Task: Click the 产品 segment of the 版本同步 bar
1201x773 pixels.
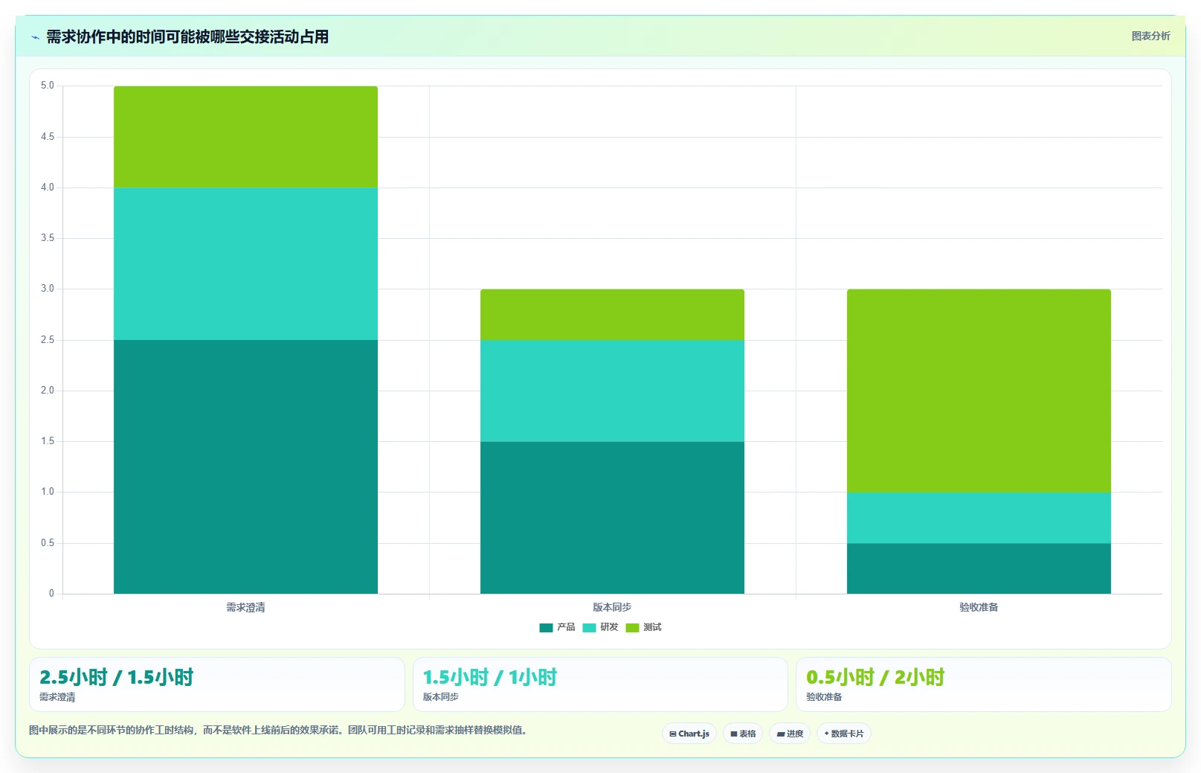Action: coord(612,518)
